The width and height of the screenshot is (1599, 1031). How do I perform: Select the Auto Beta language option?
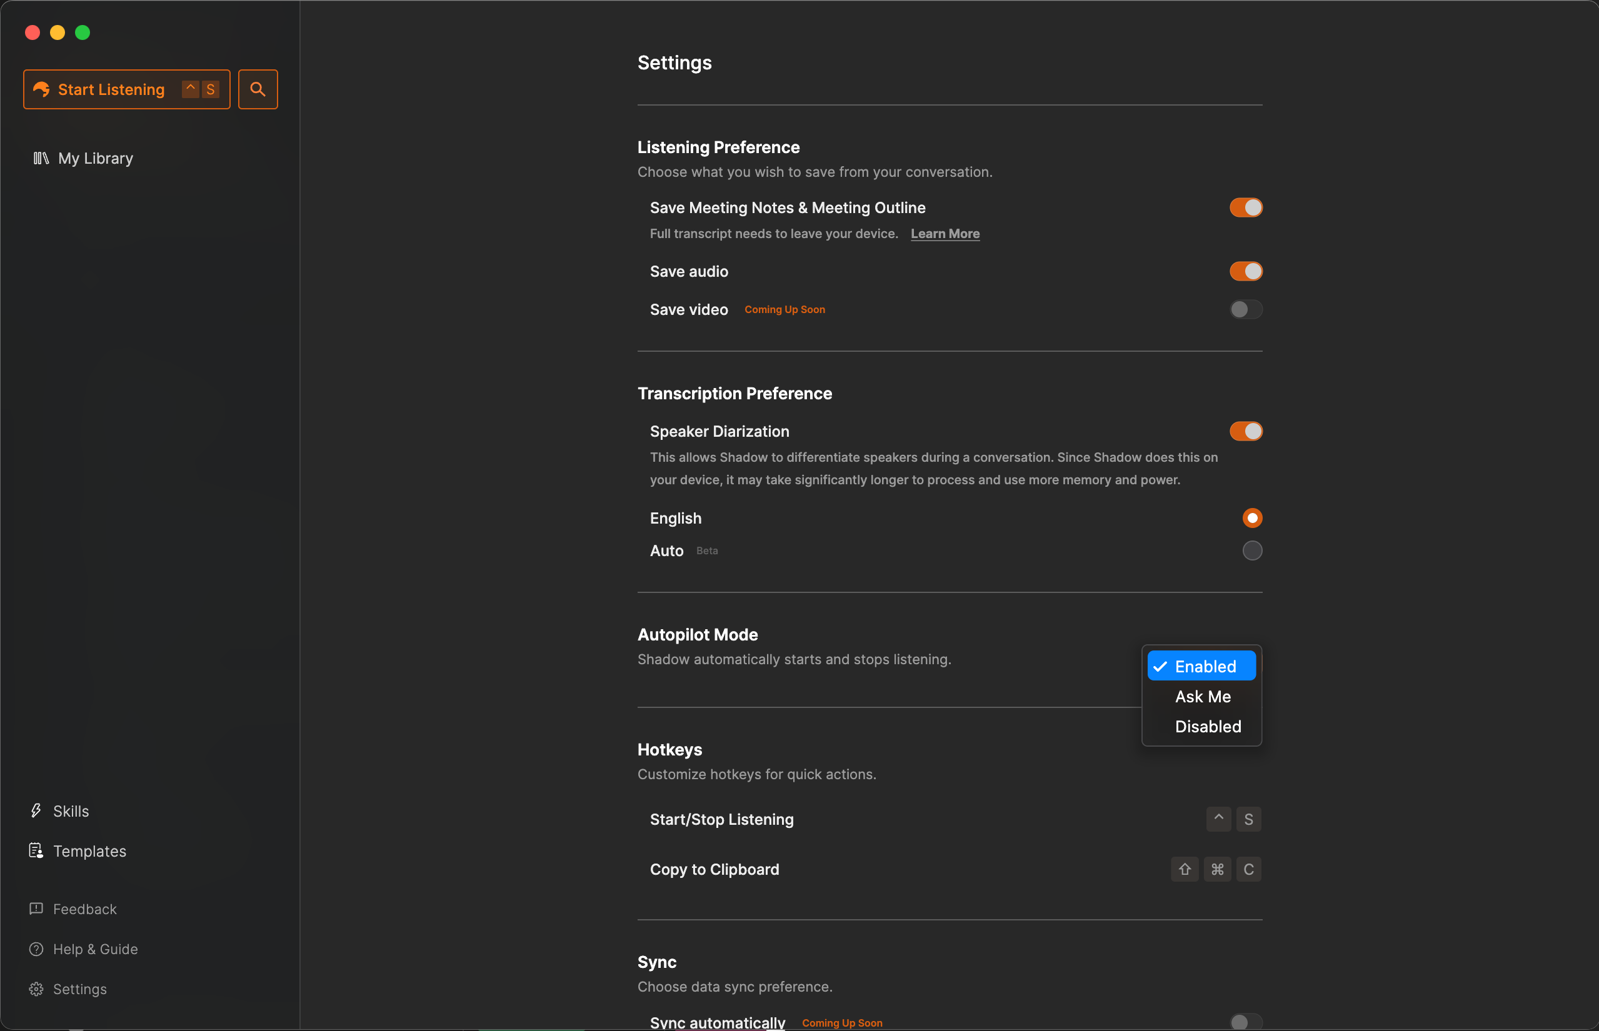point(1251,550)
